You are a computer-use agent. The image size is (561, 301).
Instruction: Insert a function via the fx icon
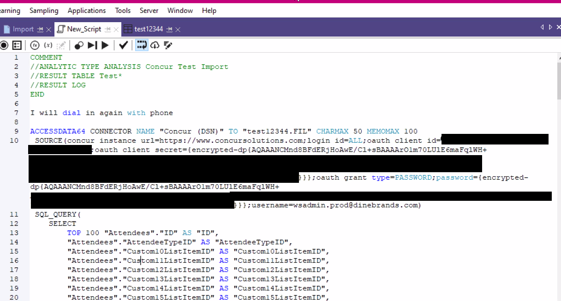(x=35, y=45)
